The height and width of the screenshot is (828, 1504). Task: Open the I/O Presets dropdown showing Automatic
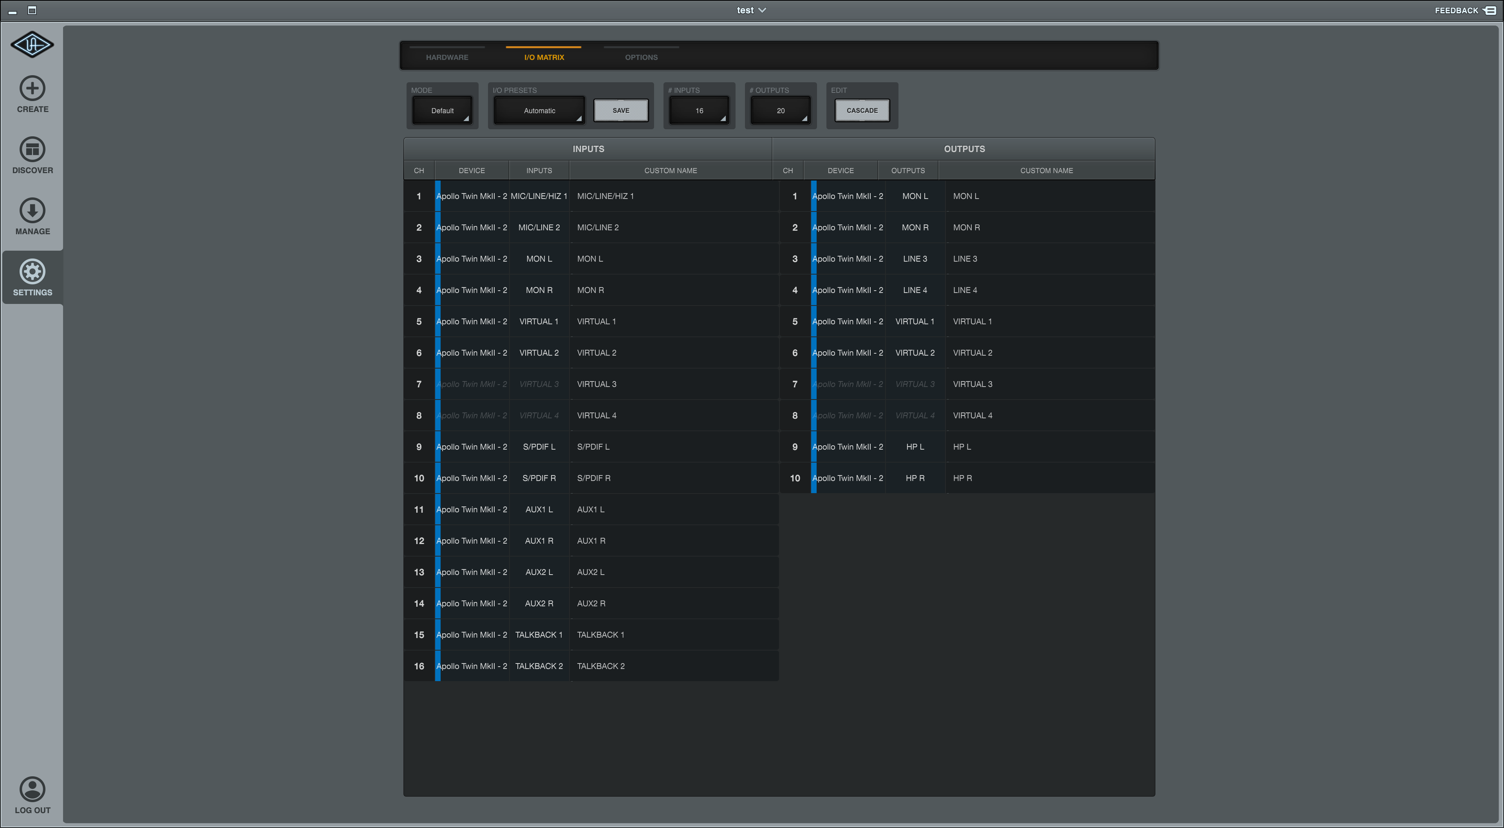click(x=539, y=110)
